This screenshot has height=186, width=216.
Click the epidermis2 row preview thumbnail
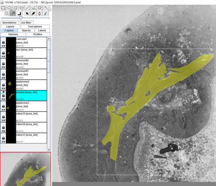tap(11, 85)
